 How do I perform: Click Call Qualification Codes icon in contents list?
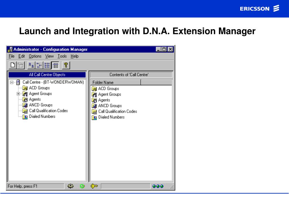point(94,112)
